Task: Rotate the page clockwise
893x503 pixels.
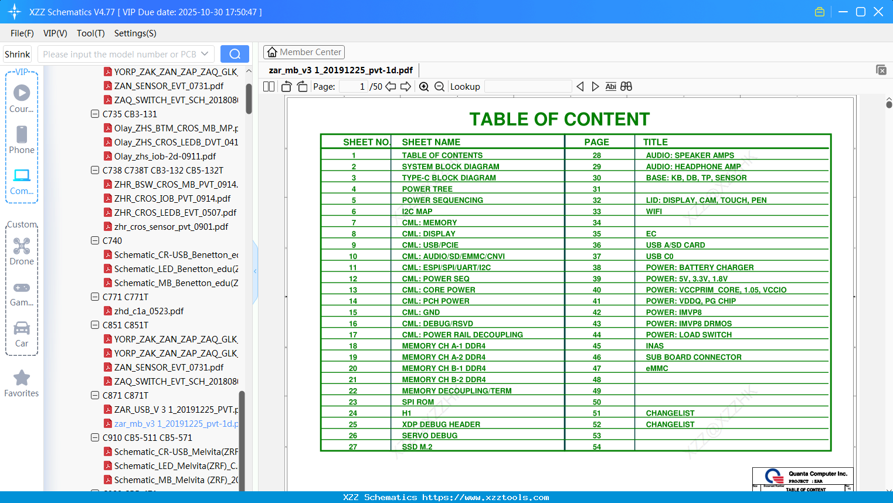Action: click(302, 87)
